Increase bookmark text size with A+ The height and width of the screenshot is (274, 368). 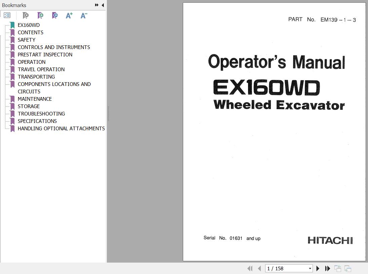(x=69, y=15)
